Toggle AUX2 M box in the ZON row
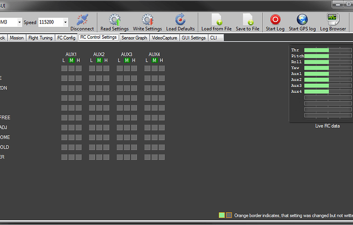The image size is (353, 225). point(99,88)
